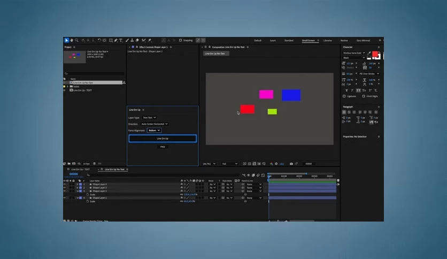Click the red fill color swatch

click(x=375, y=54)
